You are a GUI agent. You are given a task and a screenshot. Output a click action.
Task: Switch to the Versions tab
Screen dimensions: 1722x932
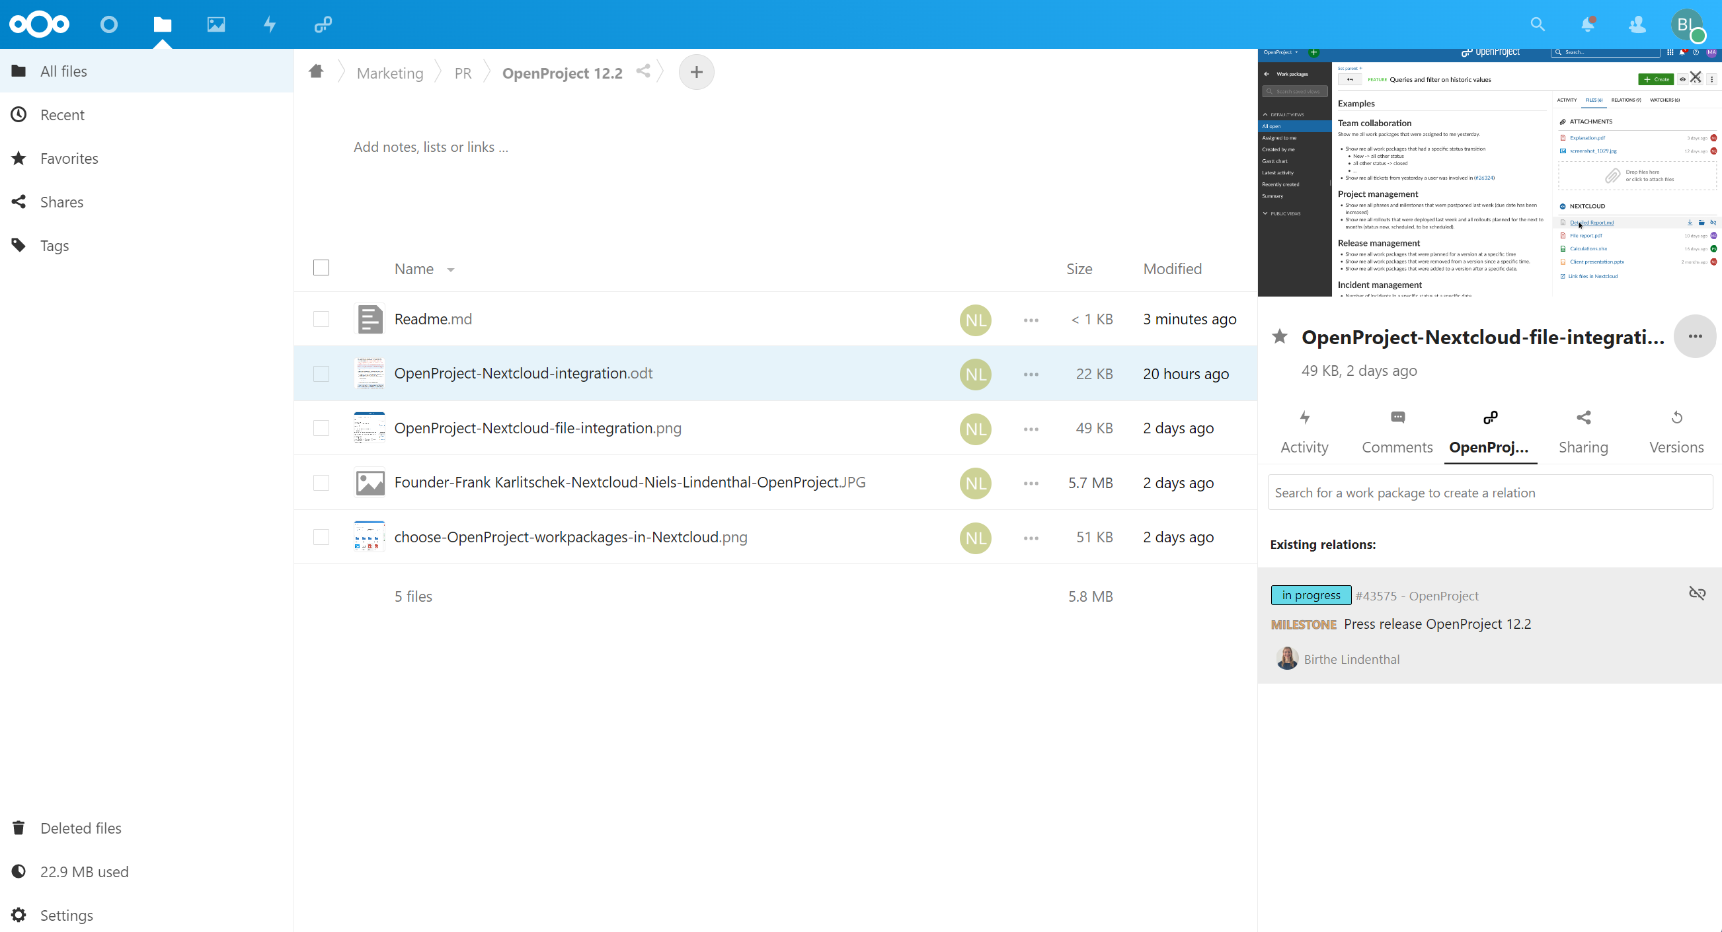tap(1676, 431)
